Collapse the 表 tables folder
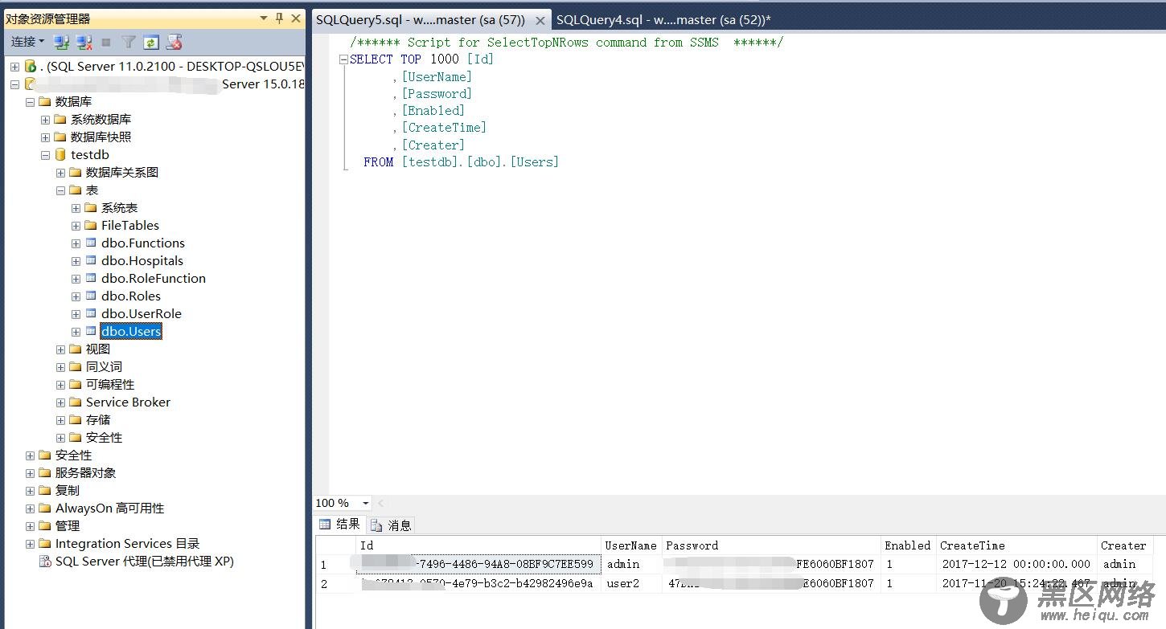This screenshot has width=1166, height=629. (x=60, y=190)
